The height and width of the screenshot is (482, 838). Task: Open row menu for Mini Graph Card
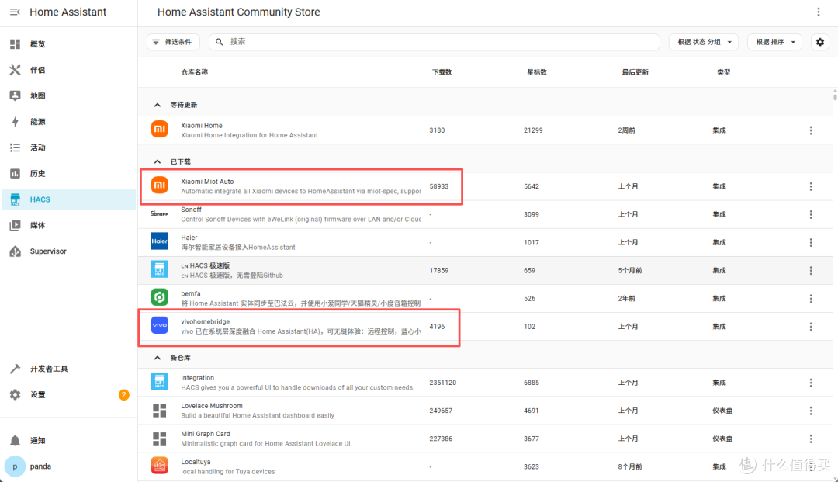click(811, 439)
